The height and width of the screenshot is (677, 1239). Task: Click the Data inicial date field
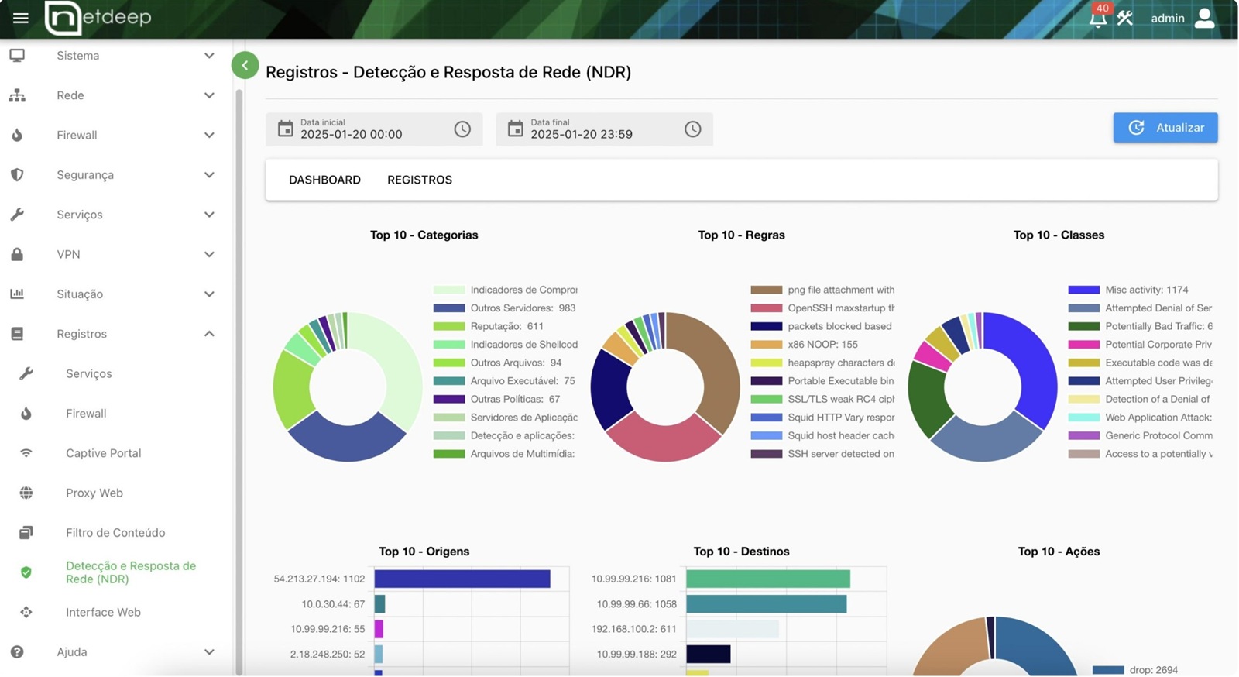click(x=374, y=129)
